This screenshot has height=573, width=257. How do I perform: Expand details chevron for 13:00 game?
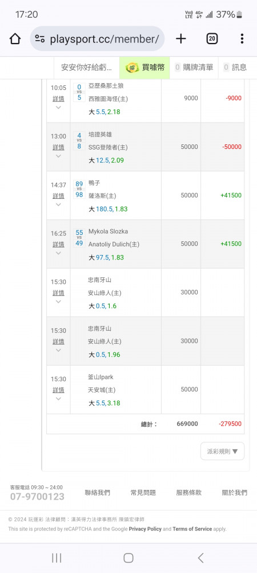pos(58,156)
